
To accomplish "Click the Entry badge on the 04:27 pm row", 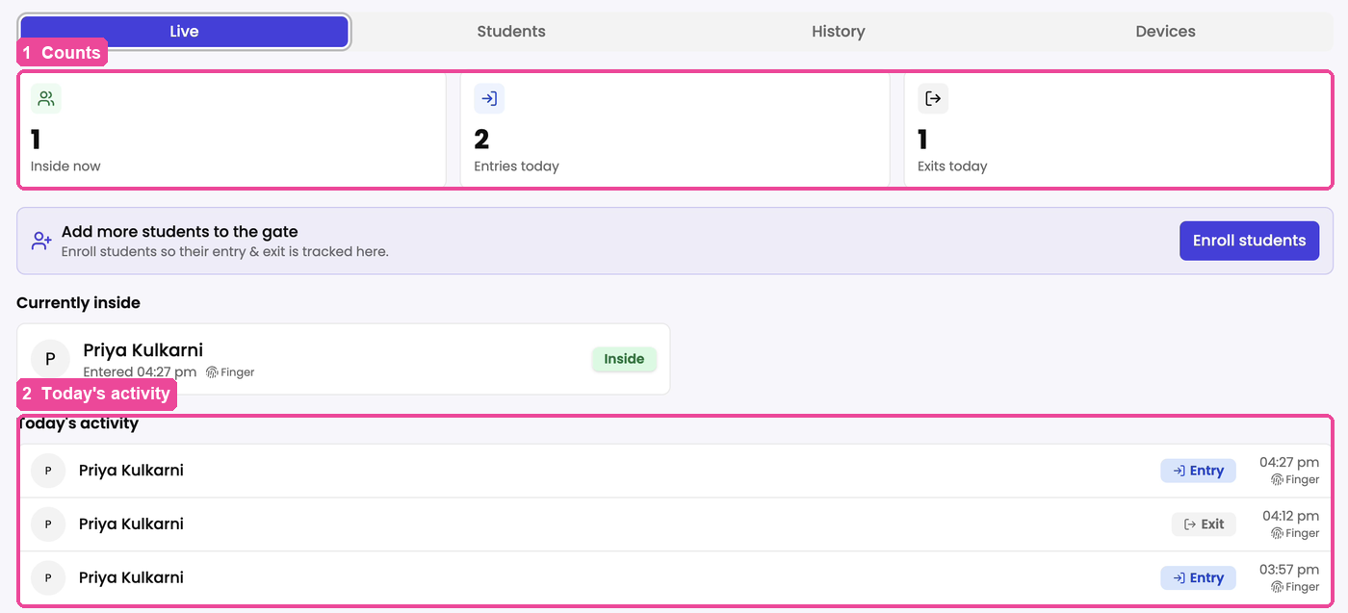I will [x=1198, y=471].
